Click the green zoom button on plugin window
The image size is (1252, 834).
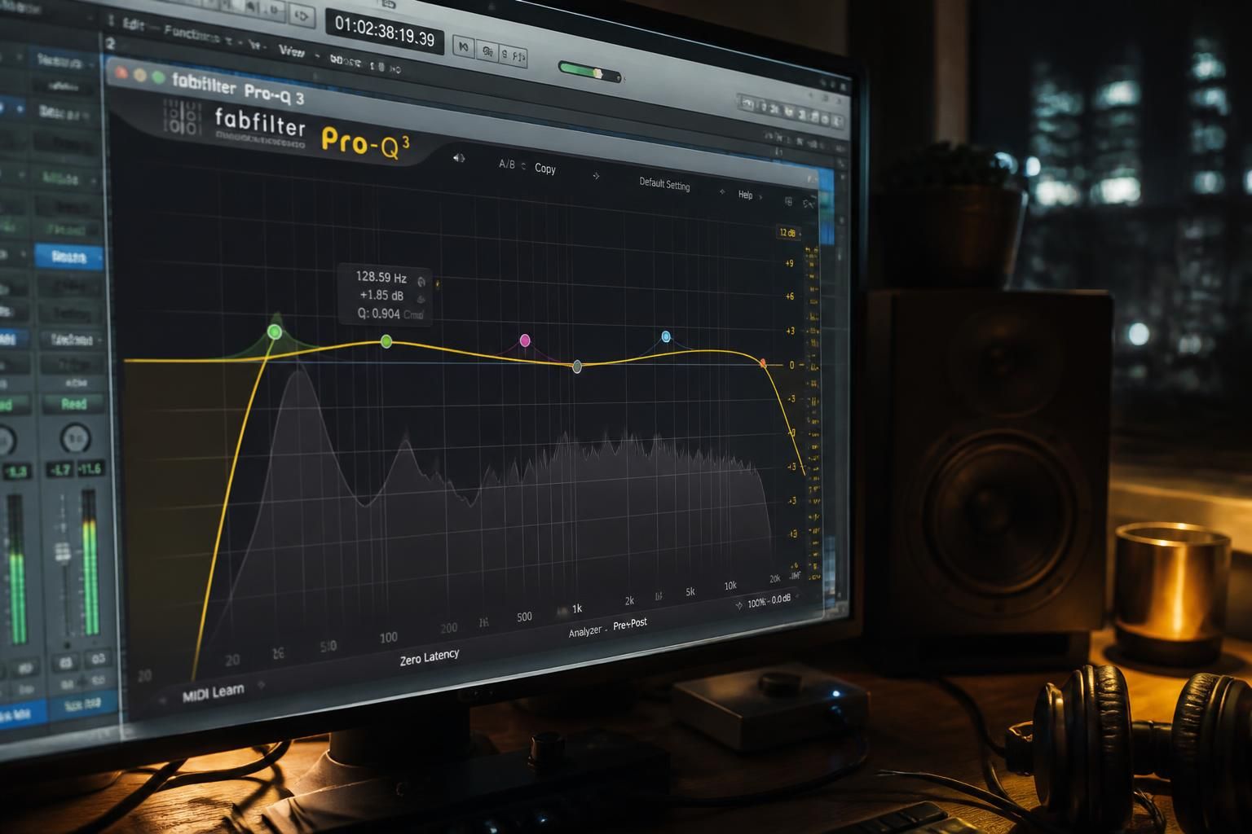(157, 77)
